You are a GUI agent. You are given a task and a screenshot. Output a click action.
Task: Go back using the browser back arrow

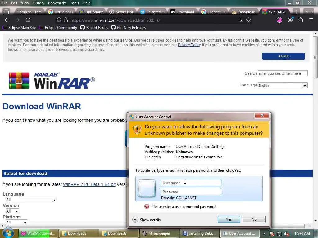pos(7,20)
